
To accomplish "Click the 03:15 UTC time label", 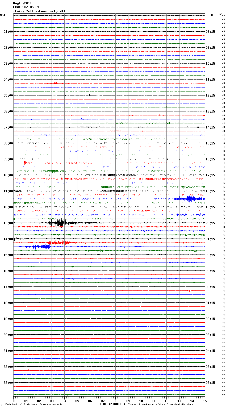I will coord(210,335).
